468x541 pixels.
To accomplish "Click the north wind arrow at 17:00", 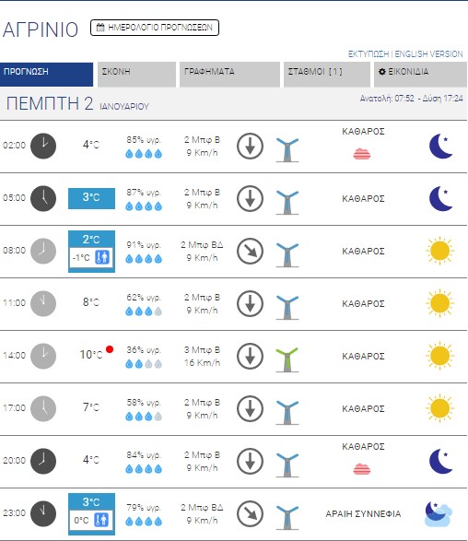I will (250, 409).
